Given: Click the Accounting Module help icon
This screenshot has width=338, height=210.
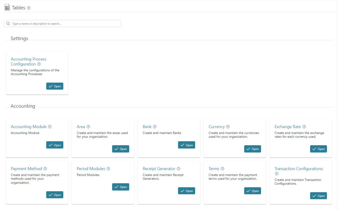Looking at the screenshot, I should pos(50,126).
